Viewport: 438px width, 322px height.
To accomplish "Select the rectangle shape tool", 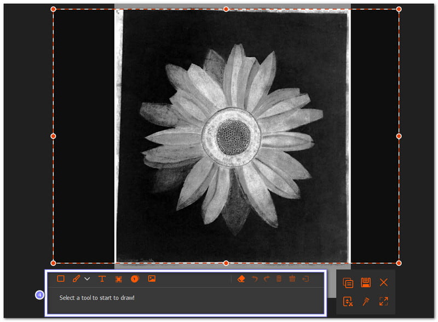I will [x=61, y=279].
